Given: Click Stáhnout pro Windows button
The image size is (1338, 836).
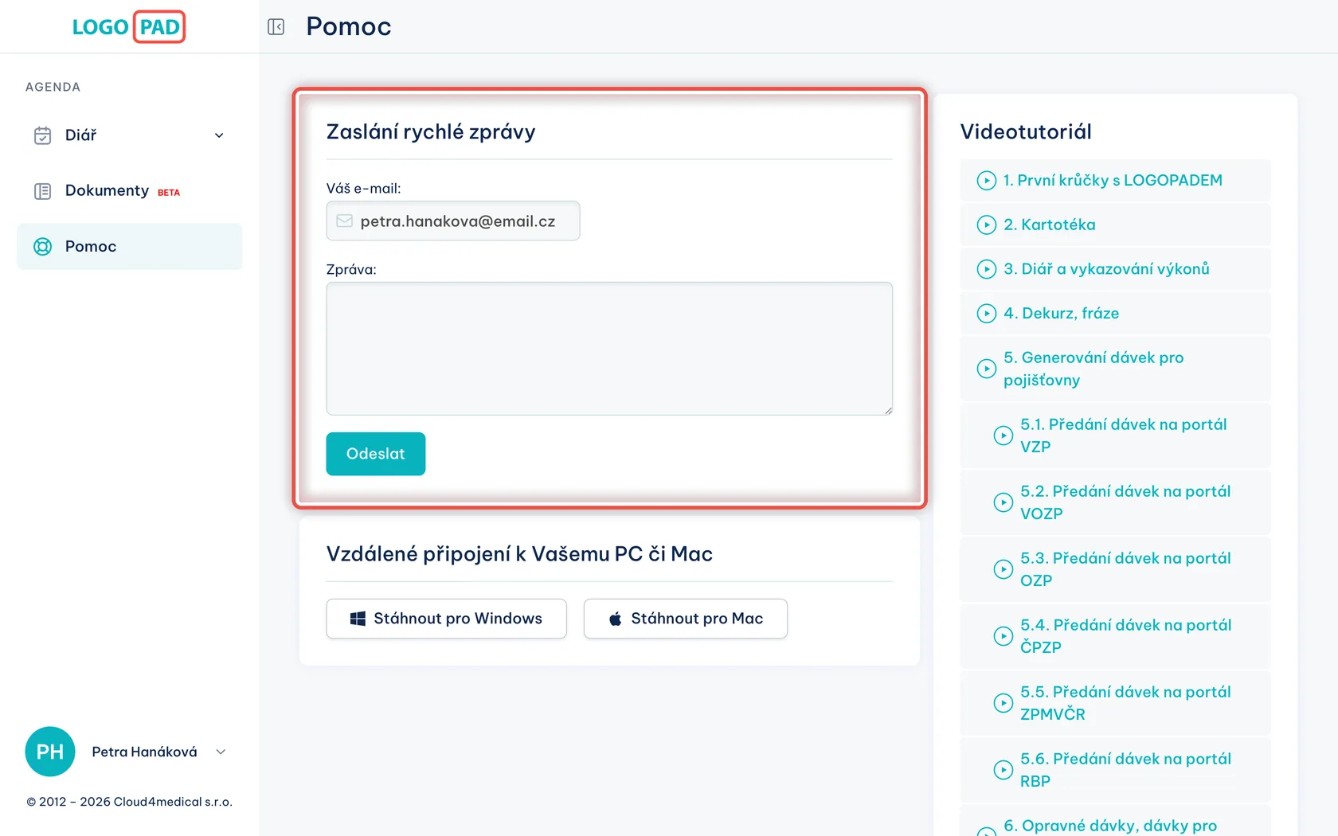Looking at the screenshot, I should coord(447,619).
